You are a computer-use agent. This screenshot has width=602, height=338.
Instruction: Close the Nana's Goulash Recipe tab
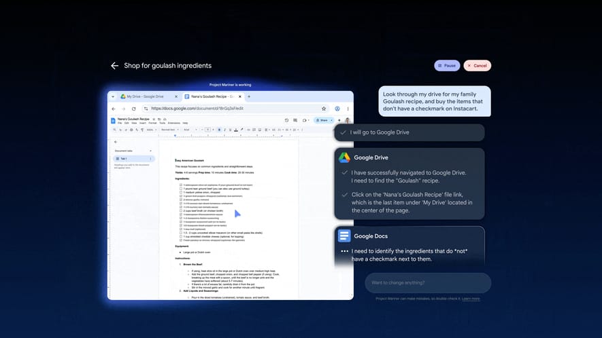pyautogui.click(x=240, y=96)
